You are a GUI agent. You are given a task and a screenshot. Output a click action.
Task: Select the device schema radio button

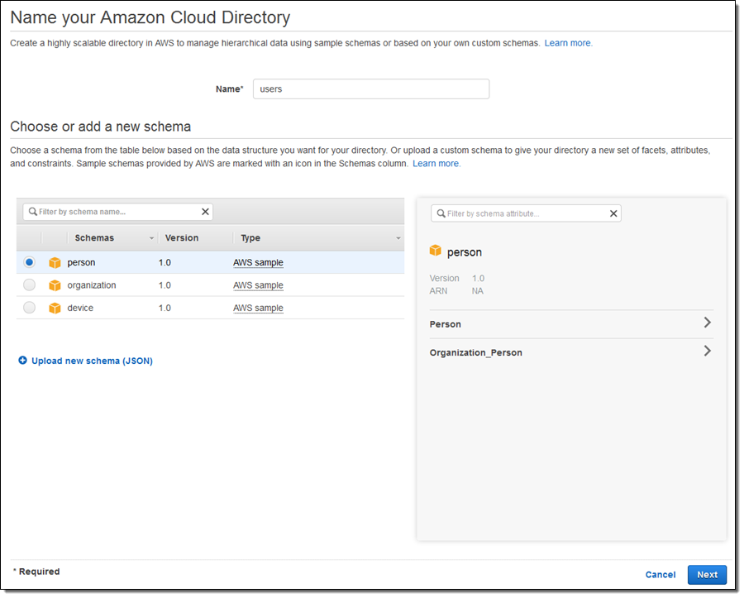(30, 308)
